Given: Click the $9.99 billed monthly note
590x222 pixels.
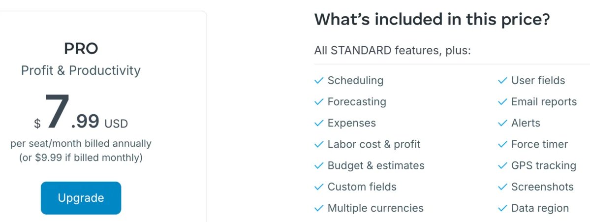Looking at the screenshot, I should click(x=81, y=158).
